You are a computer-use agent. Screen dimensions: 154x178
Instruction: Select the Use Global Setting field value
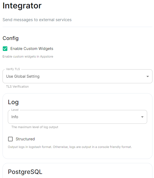[23, 76]
